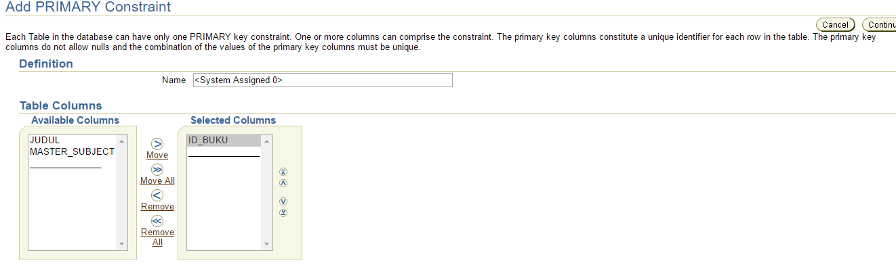The width and height of the screenshot is (896, 271).
Task: Click the Move All double-arrow icon
Action: (157, 170)
